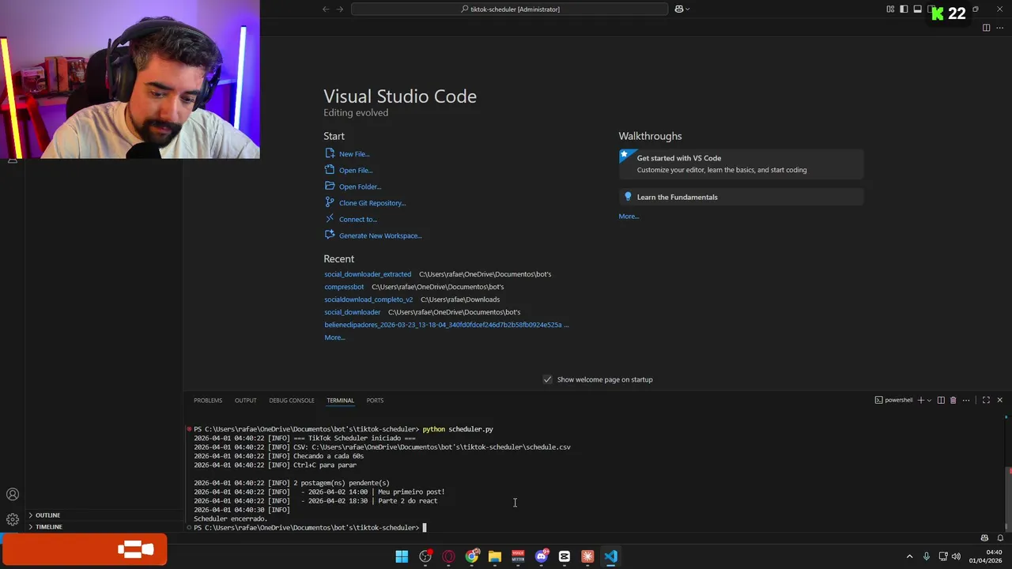The height and width of the screenshot is (569, 1012).
Task: Split the terminal panel
Action: click(941, 400)
